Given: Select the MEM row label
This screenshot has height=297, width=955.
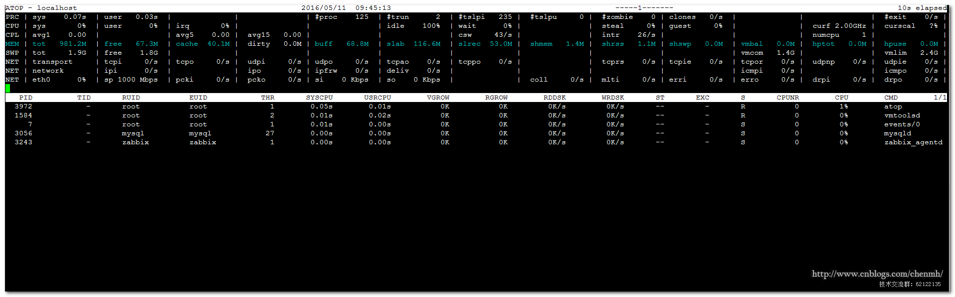Looking at the screenshot, I should pos(12,44).
